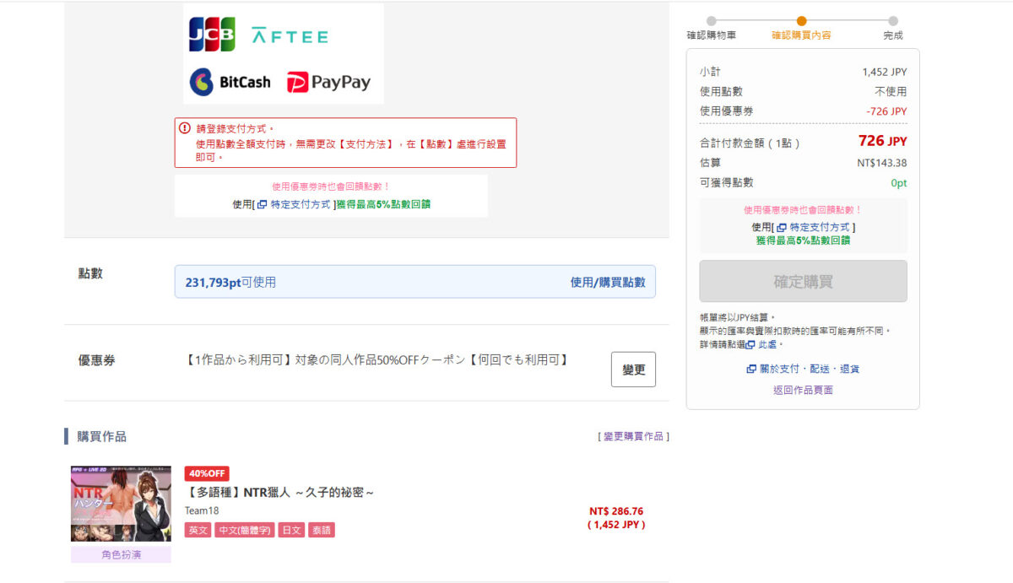Pick the BitCash payment logo
Image resolution: width=1013 pixels, height=583 pixels.
(230, 82)
